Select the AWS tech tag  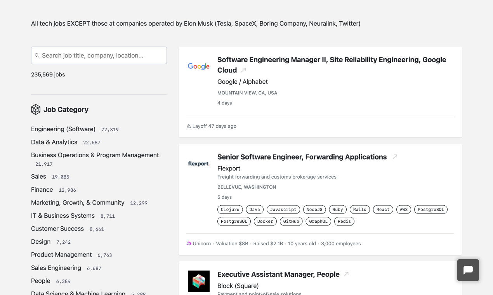[404, 210]
